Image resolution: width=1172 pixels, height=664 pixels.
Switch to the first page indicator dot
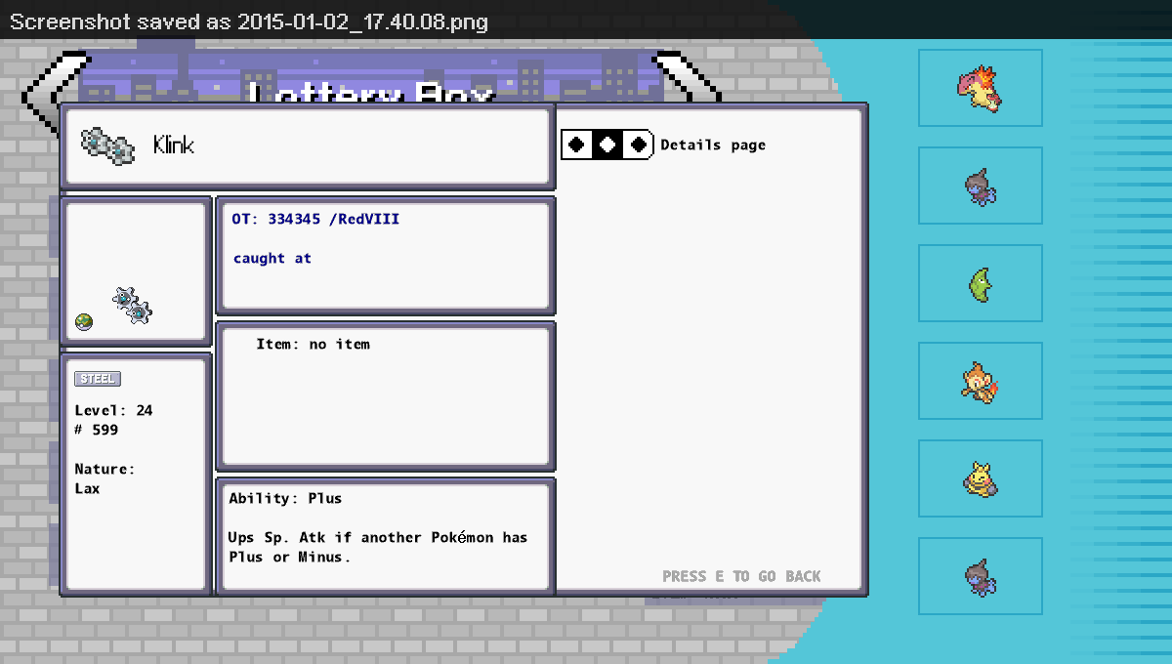click(577, 145)
